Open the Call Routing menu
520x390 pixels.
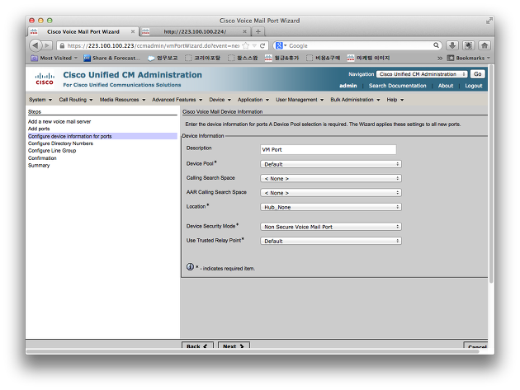pyautogui.click(x=76, y=100)
